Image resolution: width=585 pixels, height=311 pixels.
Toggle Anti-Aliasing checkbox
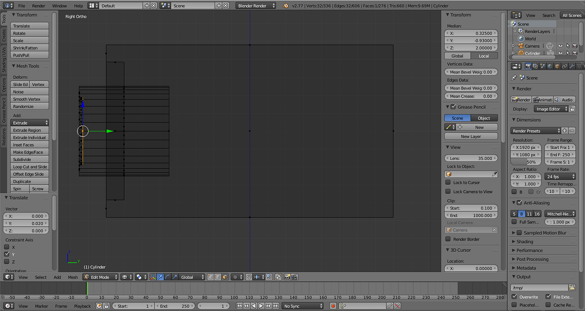519,203
